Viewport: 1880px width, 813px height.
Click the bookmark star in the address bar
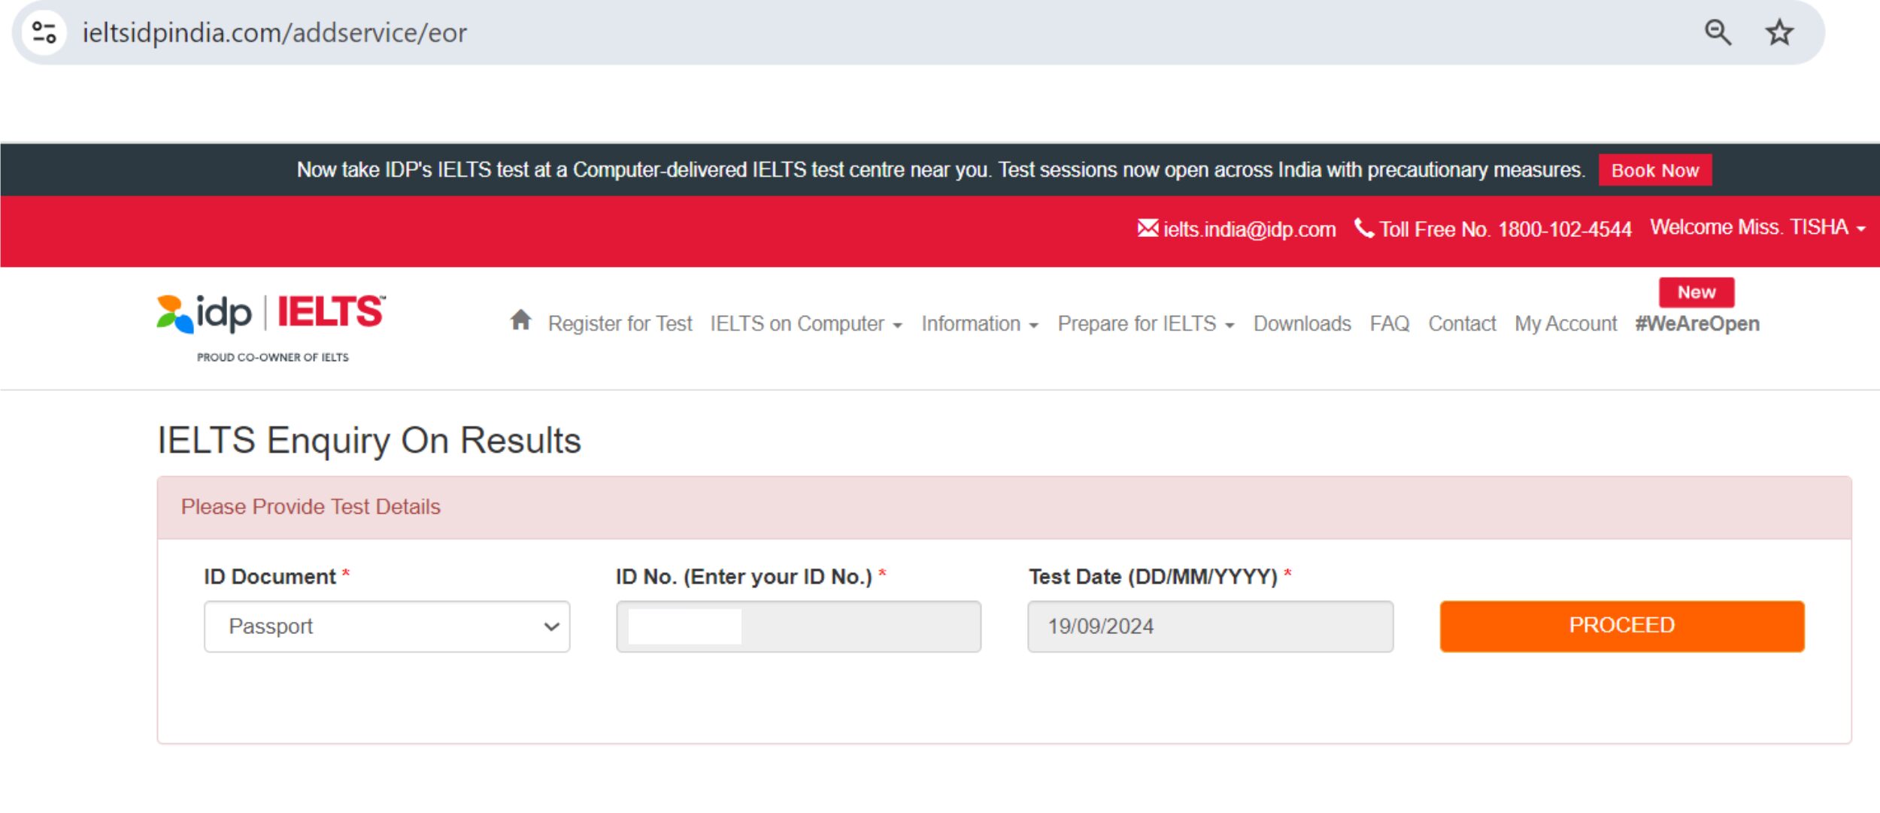[1779, 32]
